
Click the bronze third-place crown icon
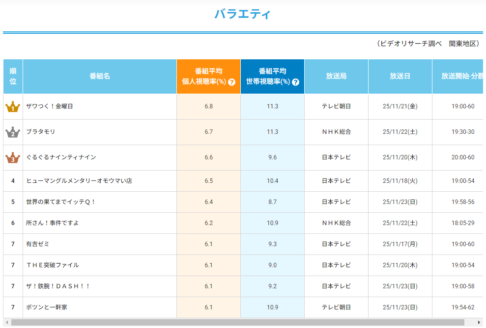[13, 158]
